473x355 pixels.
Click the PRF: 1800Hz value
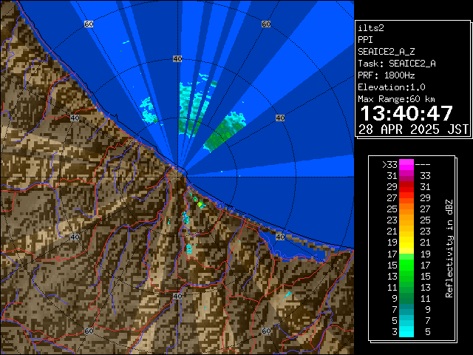[x=386, y=75]
